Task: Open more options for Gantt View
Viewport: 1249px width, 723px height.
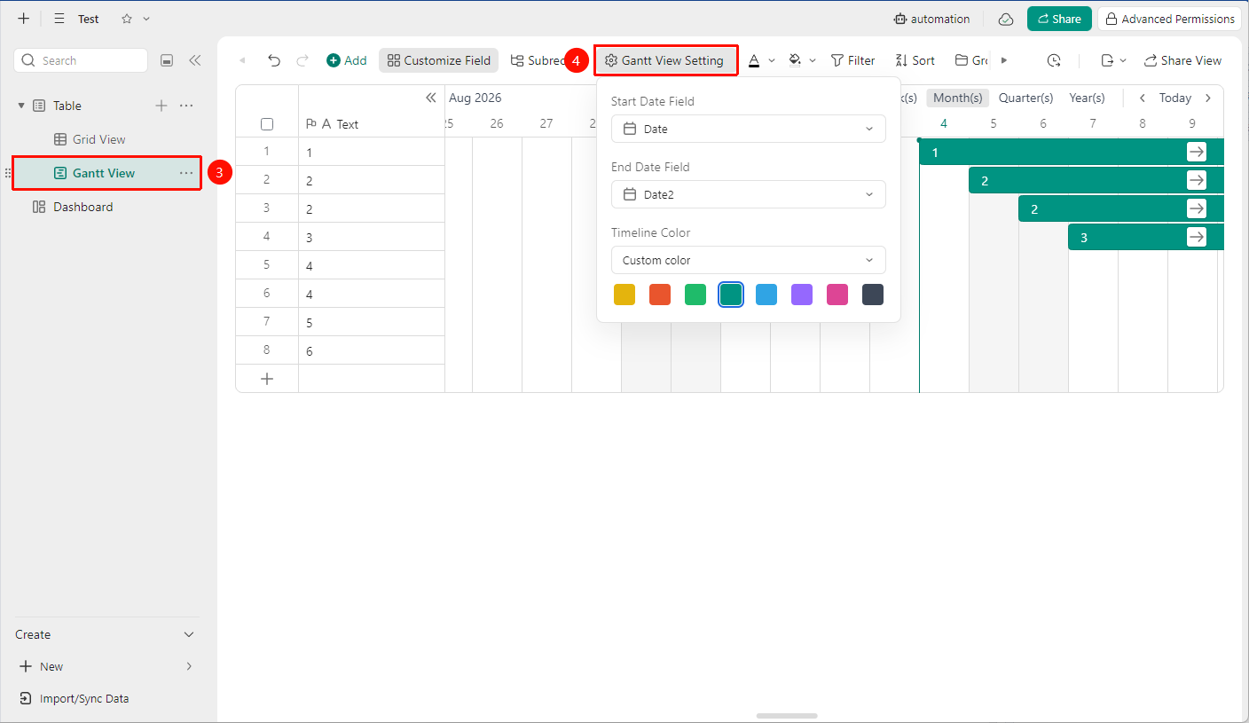Action: pos(186,173)
